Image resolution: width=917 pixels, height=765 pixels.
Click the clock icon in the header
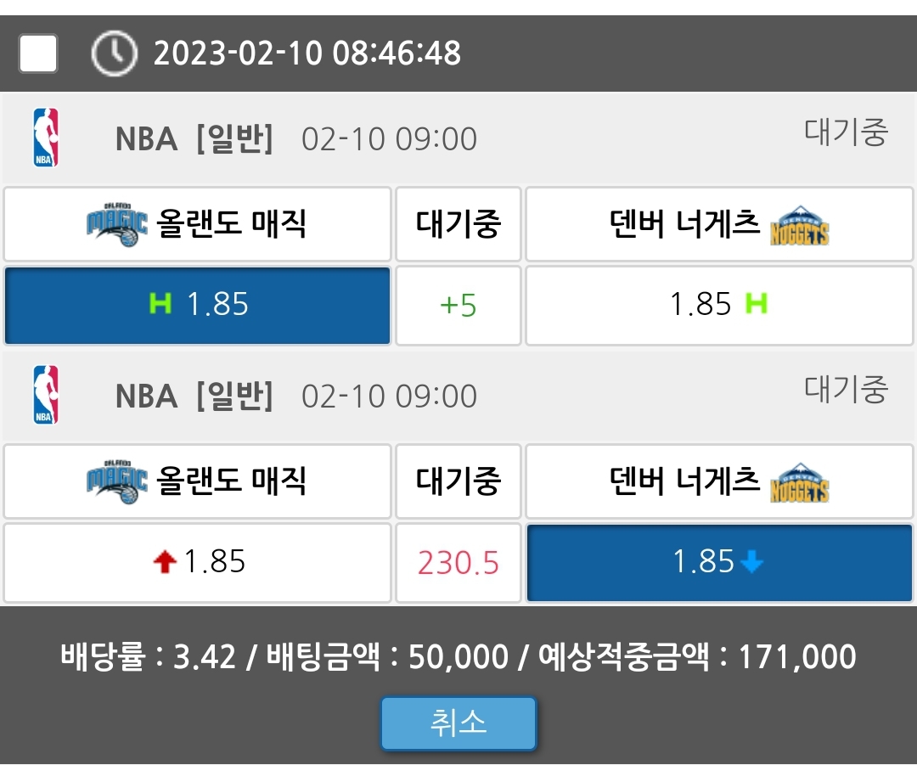pyautogui.click(x=113, y=53)
